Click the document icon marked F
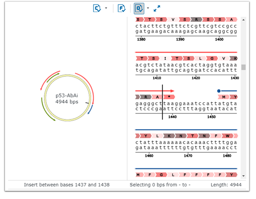This screenshot has height=199, width=256. tap(122, 8)
